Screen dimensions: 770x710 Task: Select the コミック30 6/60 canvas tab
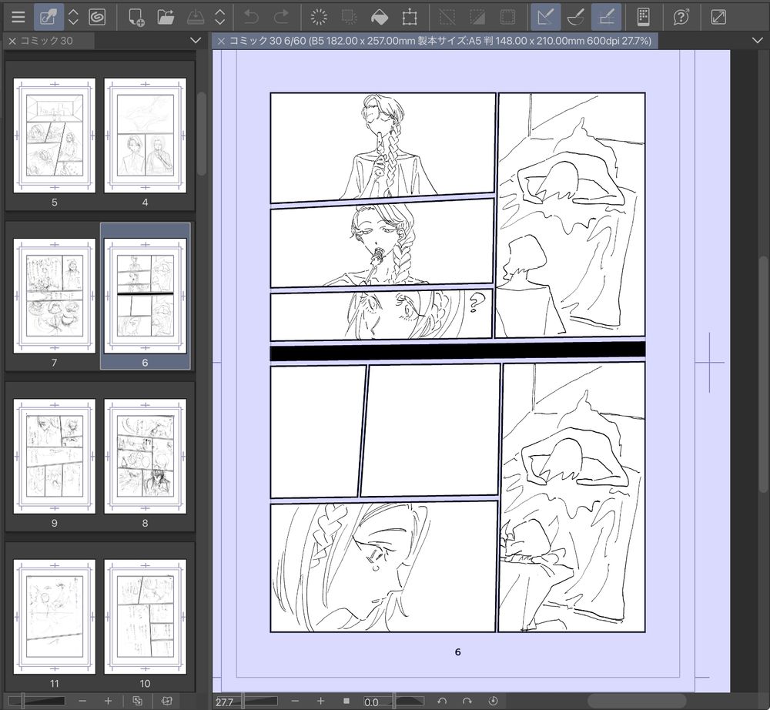point(434,42)
